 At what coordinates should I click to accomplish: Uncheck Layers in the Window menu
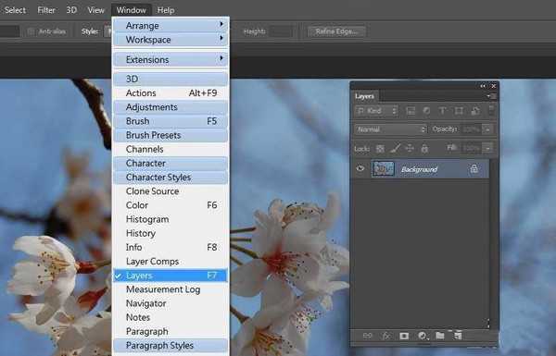(171, 276)
